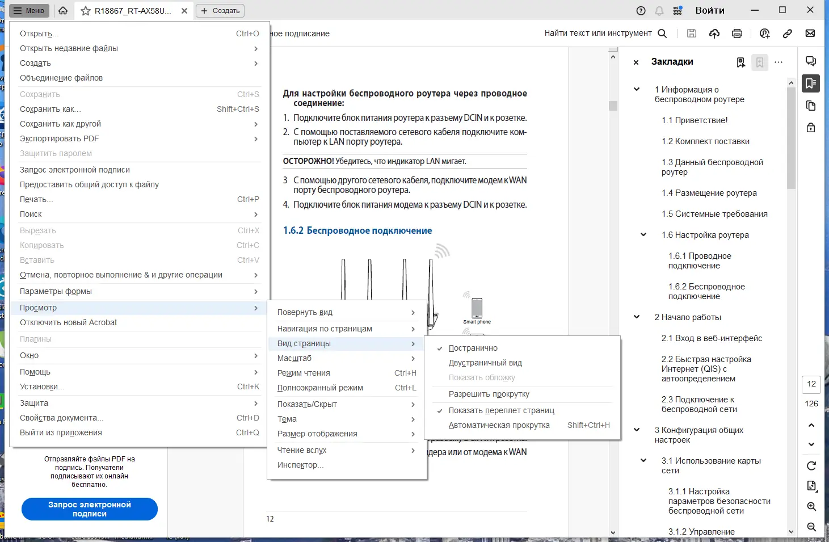This screenshot has width=829, height=542.
Task: Rotate the page view icon
Action: click(811, 466)
